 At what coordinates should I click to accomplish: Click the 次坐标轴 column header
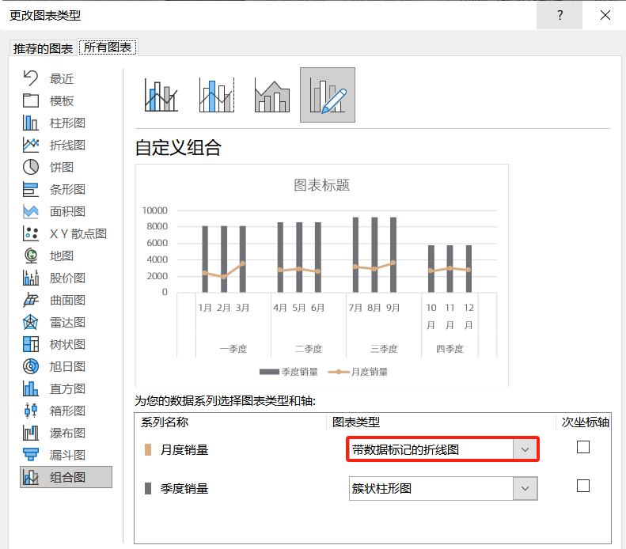(x=586, y=422)
